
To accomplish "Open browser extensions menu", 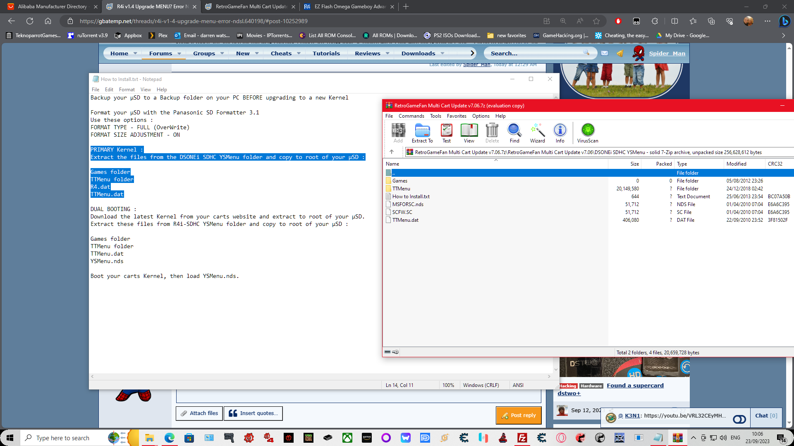I will click(655, 21).
